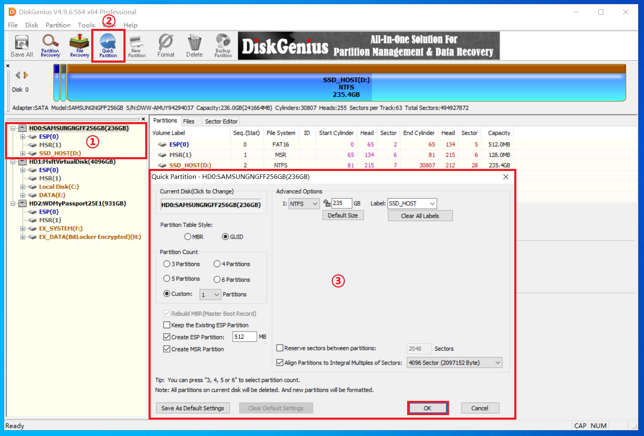
Task: Cancel the Quick Partition dialog
Action: point(480,408)
